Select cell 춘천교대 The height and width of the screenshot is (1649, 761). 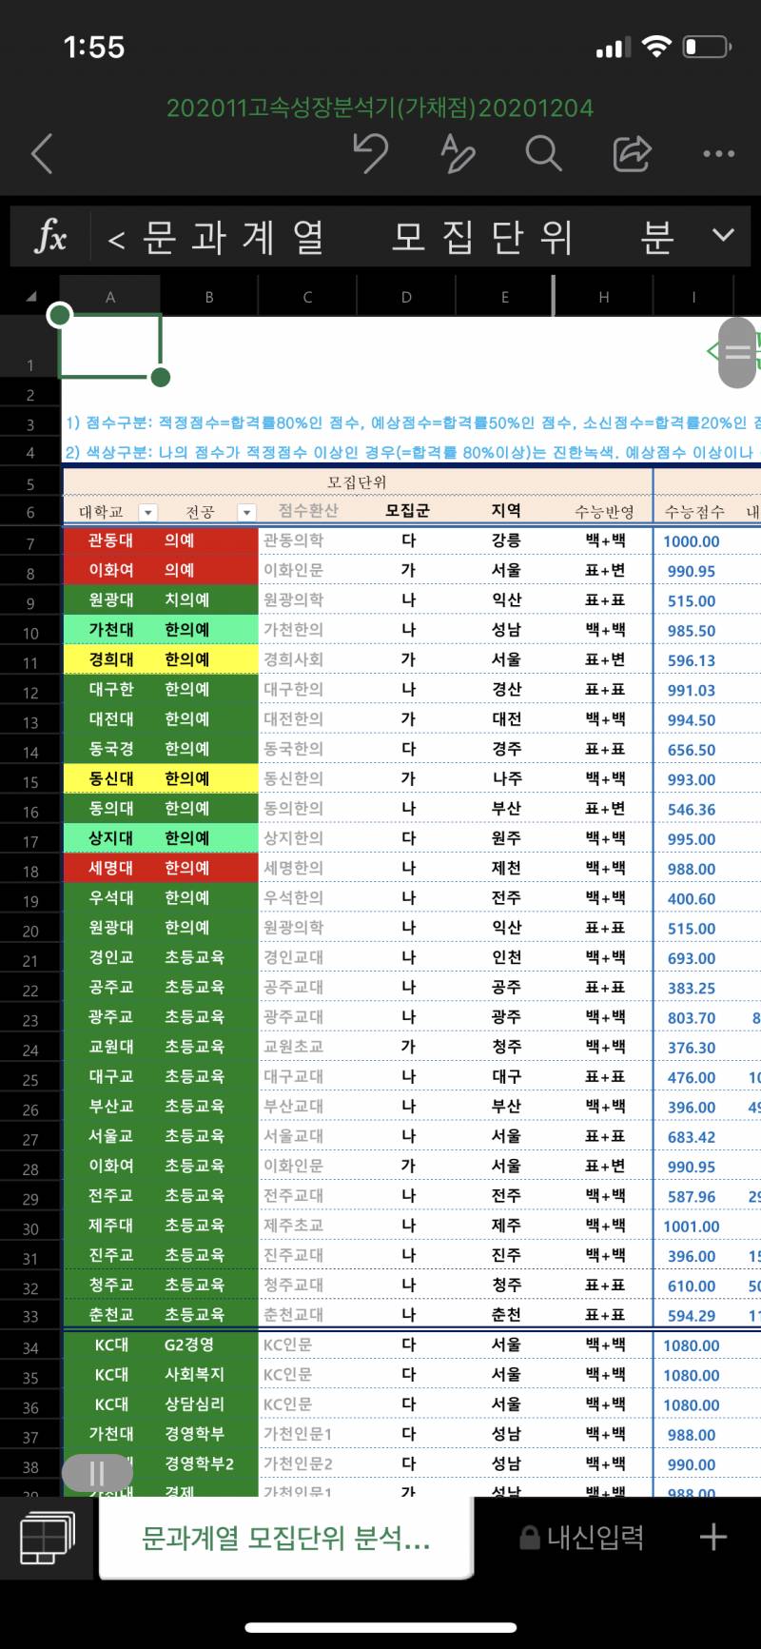coord(307,1315)
